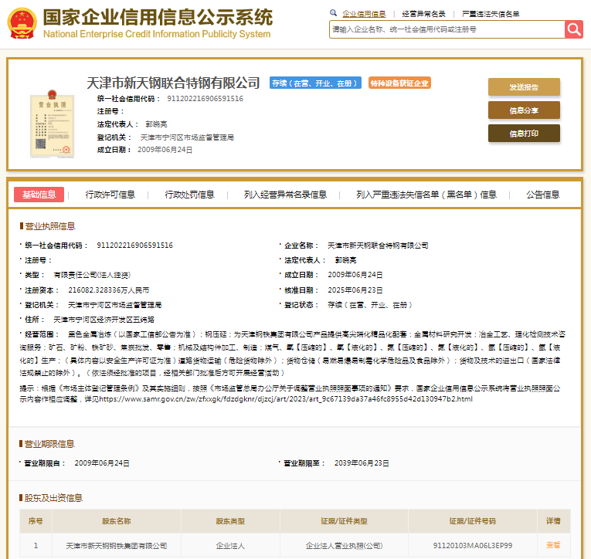Switch to the 公告信息 tab
The height and width of the screenshot is (559, 591).
542,195
